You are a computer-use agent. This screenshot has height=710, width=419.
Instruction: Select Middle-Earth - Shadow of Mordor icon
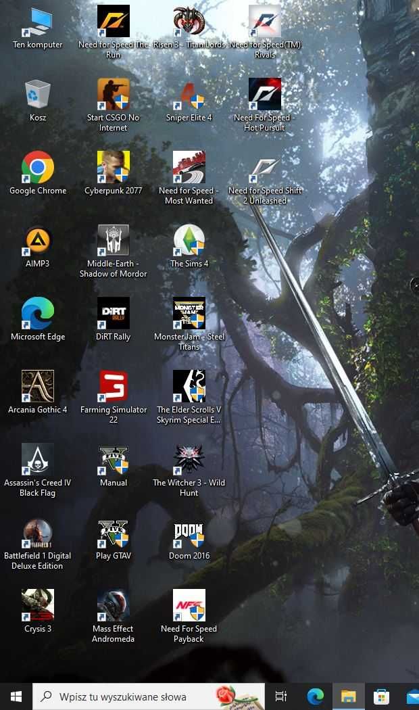click(x=113, y=241)
